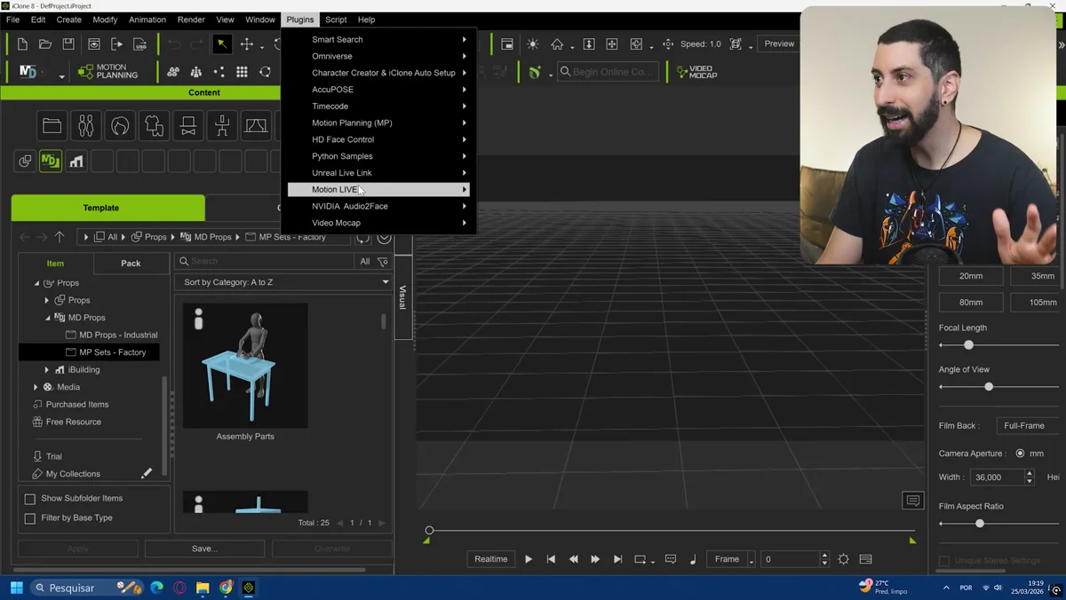Switch to the Template tab
1066x600 pixels.
[107, 207]
